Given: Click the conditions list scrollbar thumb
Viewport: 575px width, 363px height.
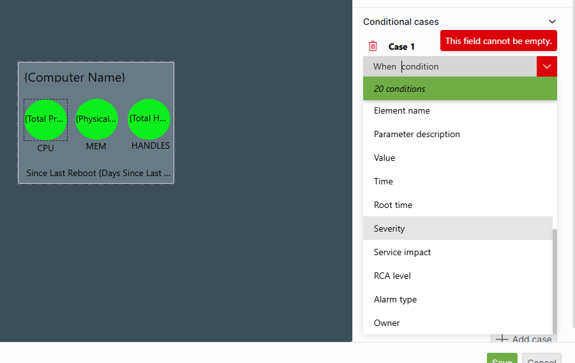Looking at the screenshot, I should 555,281.
